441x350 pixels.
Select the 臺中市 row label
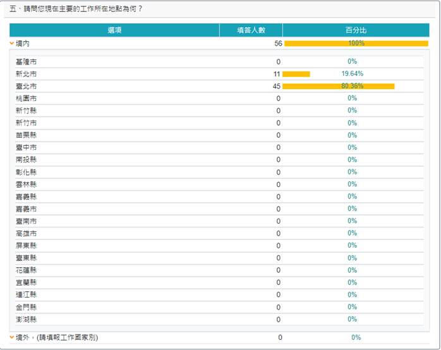click(x=26, y=147)
